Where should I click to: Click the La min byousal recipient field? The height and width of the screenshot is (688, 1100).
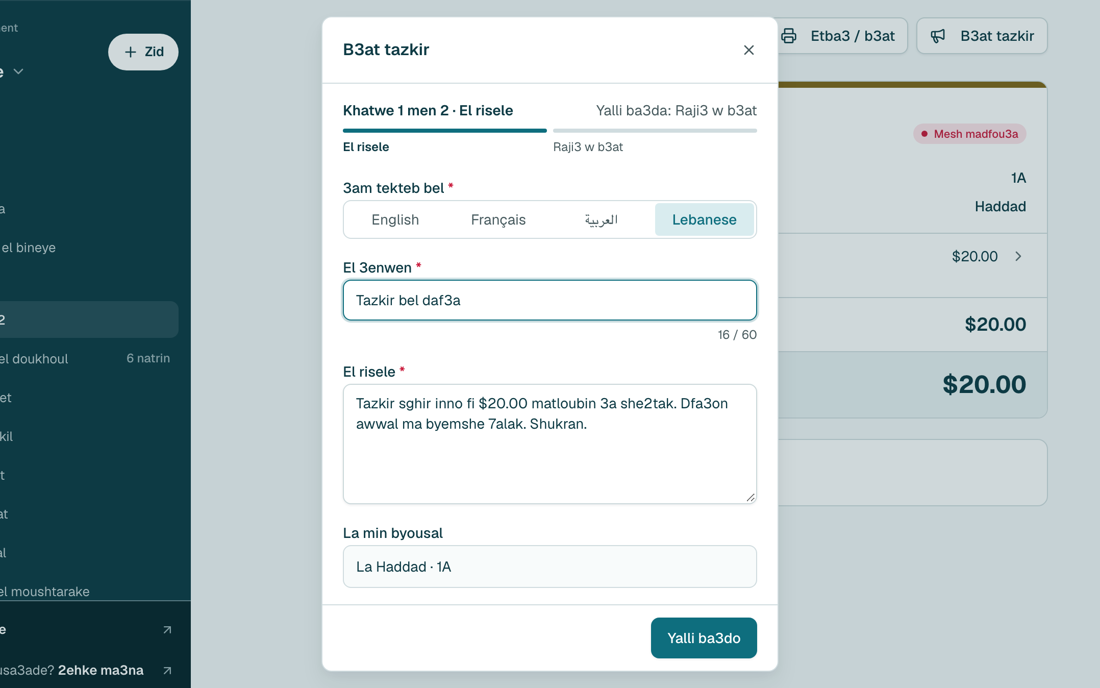click(x=550, y=567)
